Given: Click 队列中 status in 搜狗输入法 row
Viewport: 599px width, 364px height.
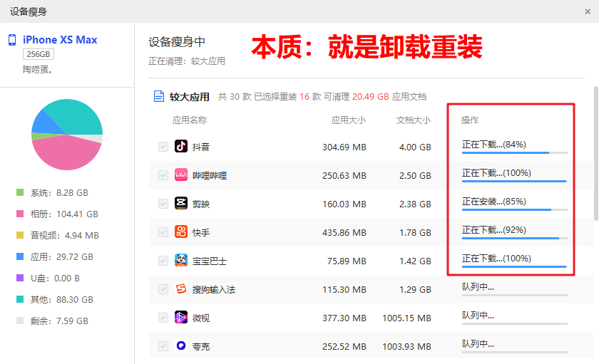Looking at the screenshot, I should tap(478, 287).
